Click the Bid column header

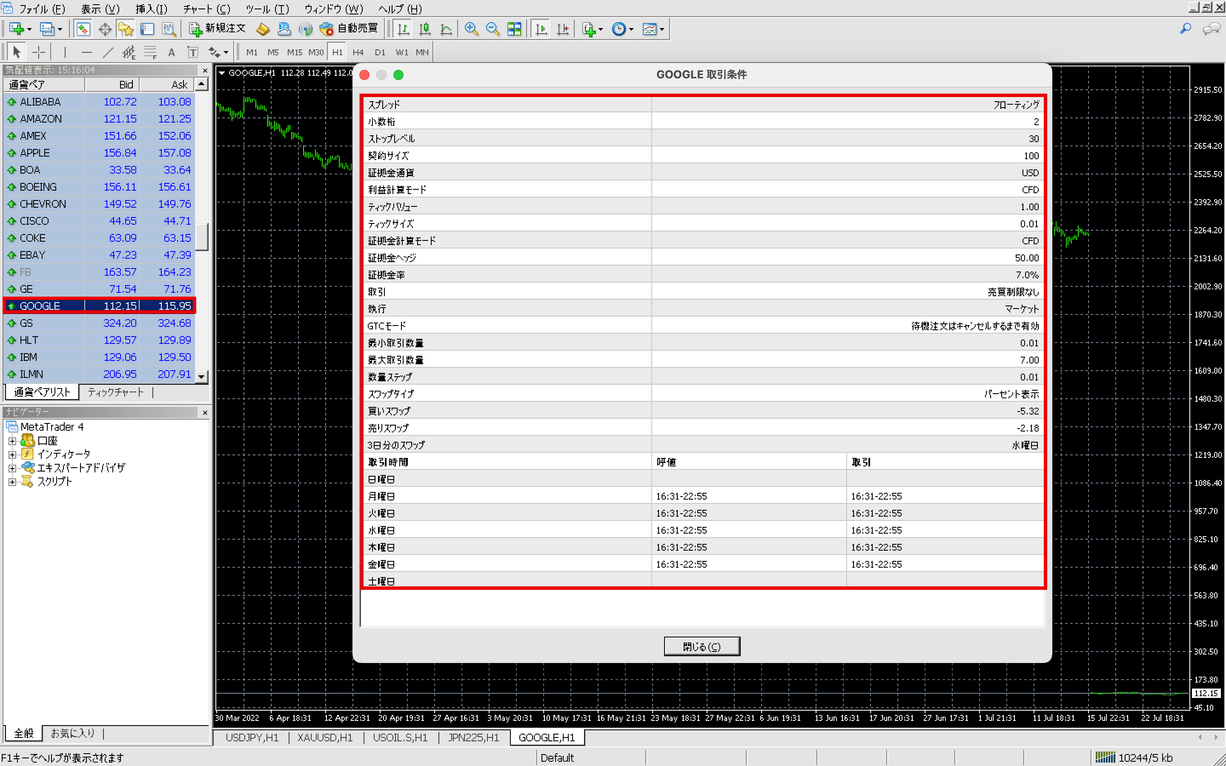112,85
